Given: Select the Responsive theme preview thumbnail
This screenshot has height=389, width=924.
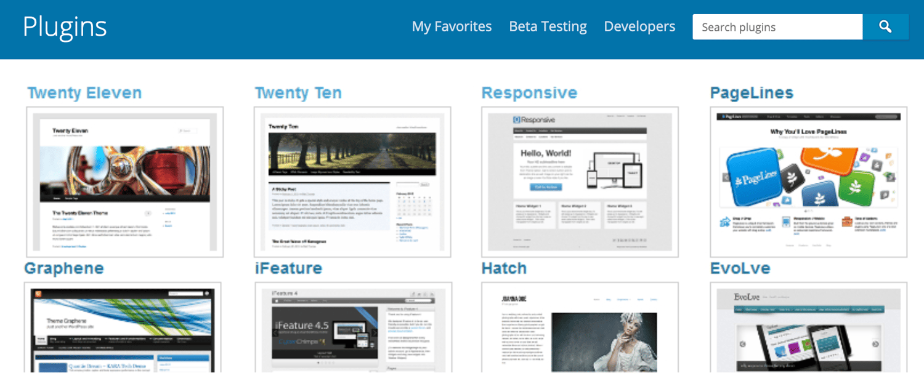Looking at the screenshot, I should 580,182.
